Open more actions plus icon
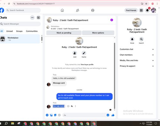160x126 pixels. coord(47,115)
